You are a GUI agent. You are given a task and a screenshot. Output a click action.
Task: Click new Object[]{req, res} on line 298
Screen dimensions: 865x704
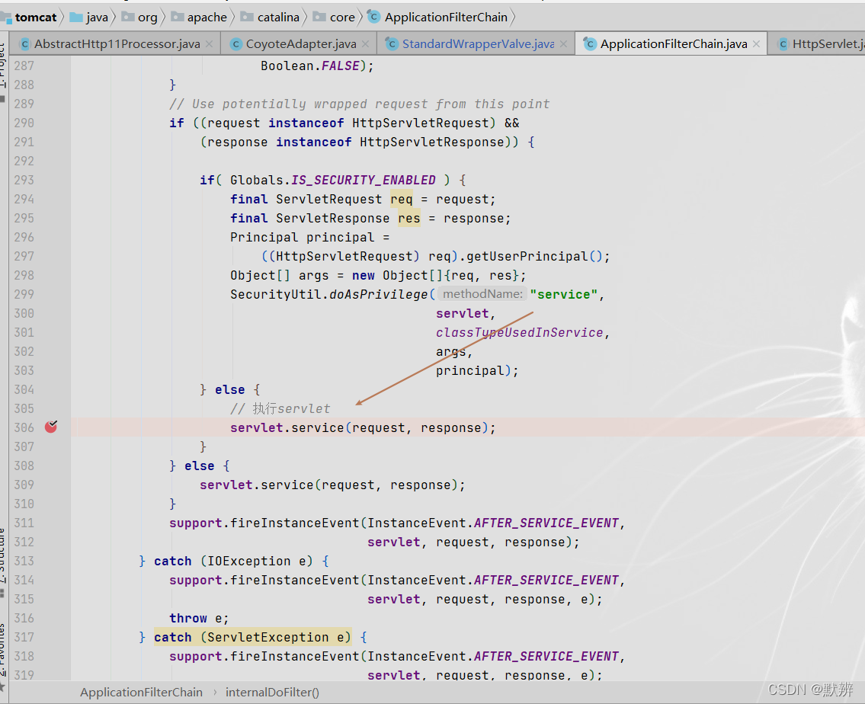click(435, 276)
